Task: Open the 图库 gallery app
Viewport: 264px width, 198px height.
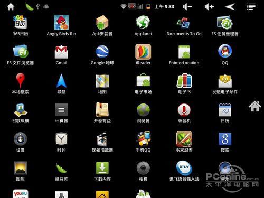Action: click(21, 168)
